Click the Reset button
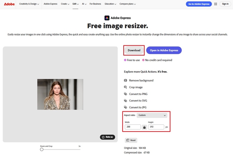 point(131,140)
